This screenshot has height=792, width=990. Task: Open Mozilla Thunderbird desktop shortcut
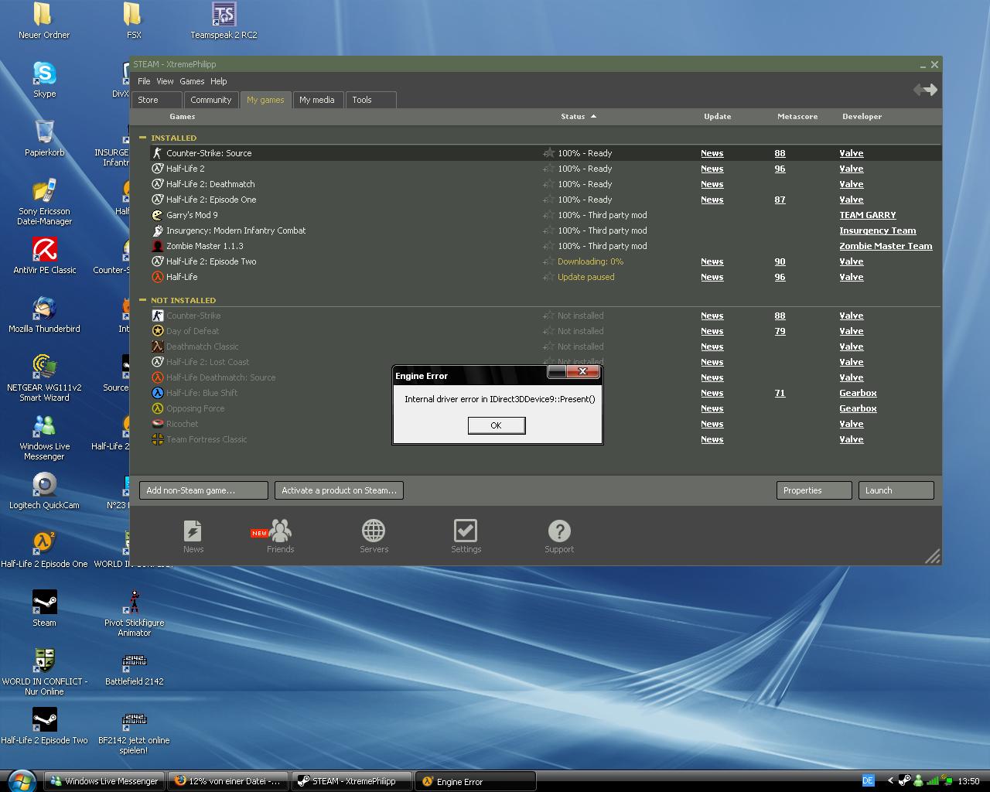coord(44,315)
